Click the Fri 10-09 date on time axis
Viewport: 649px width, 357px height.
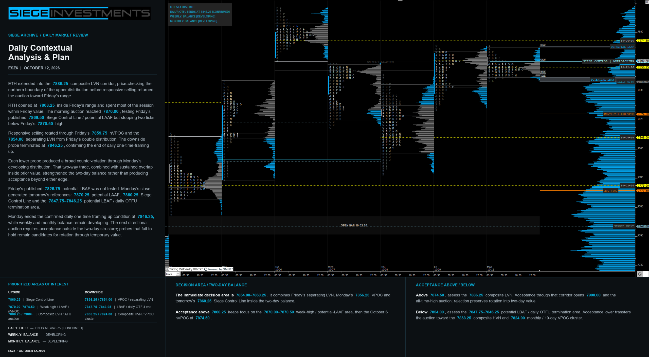click(x=437, y=268)
